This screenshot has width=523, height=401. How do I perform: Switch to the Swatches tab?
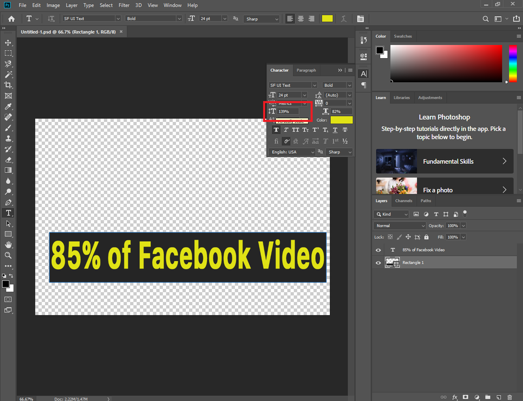pyautogui.click(x=403, y=36)
